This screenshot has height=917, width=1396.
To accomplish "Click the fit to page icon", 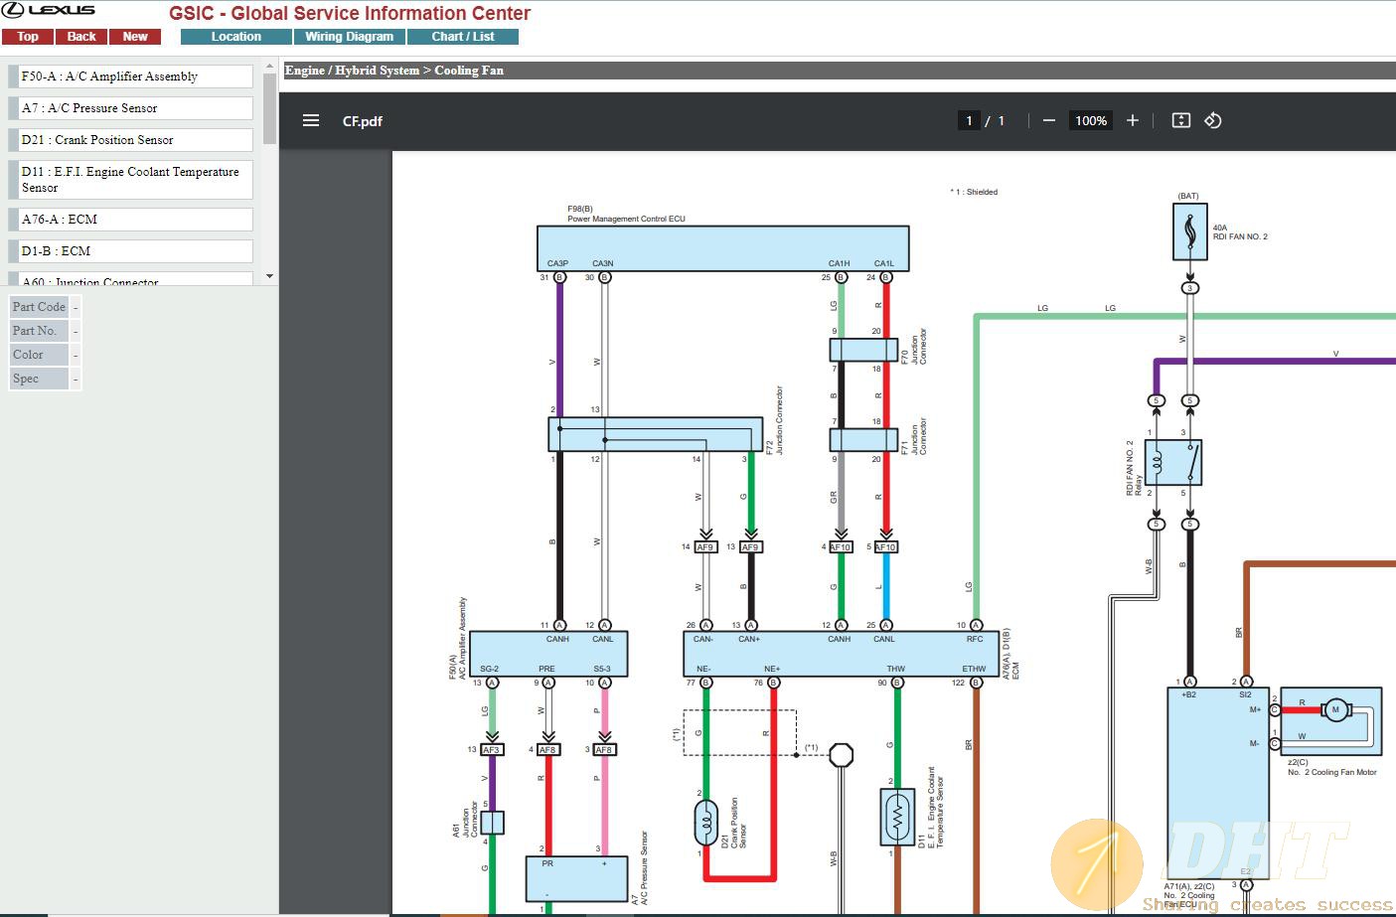I will click(1181, 121).
